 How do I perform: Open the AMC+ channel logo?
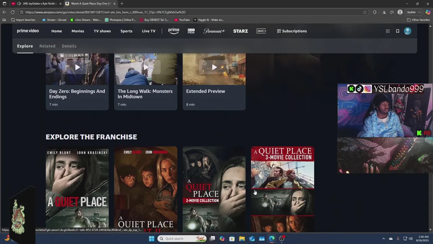(261, 31)
